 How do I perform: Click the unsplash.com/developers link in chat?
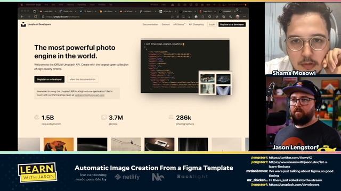[x=294, y=185]
